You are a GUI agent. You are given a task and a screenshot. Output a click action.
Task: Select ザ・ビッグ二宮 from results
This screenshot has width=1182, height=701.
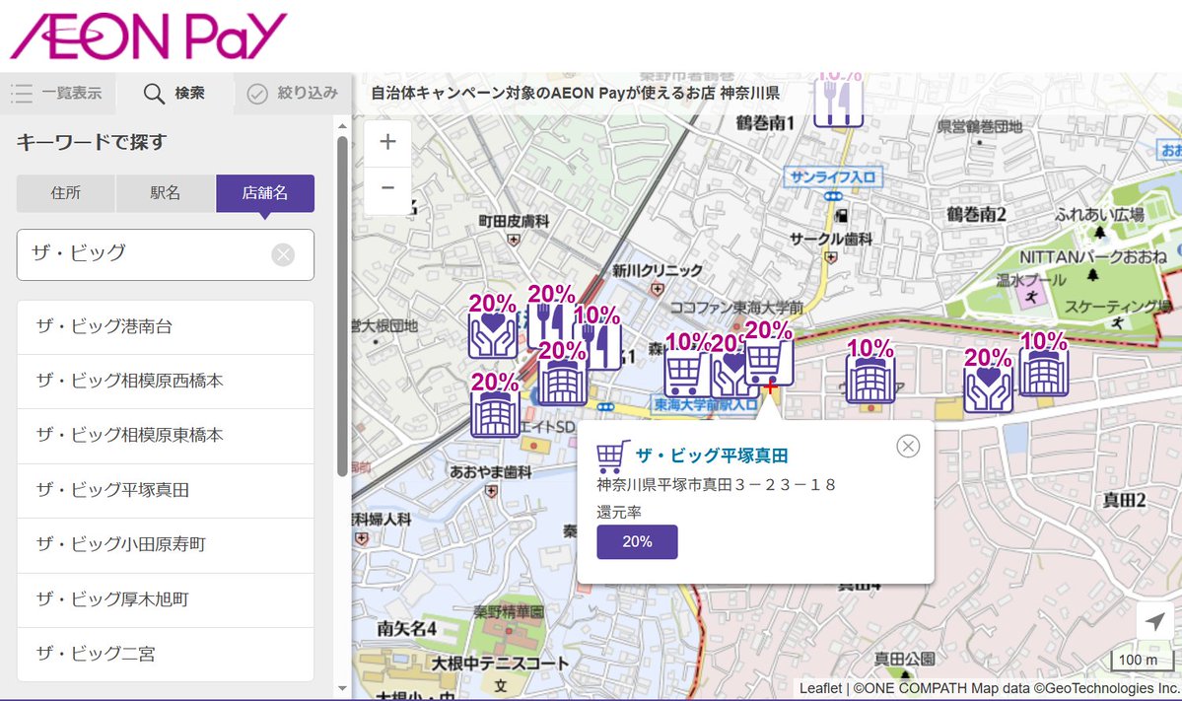click(x=165, y=654)
